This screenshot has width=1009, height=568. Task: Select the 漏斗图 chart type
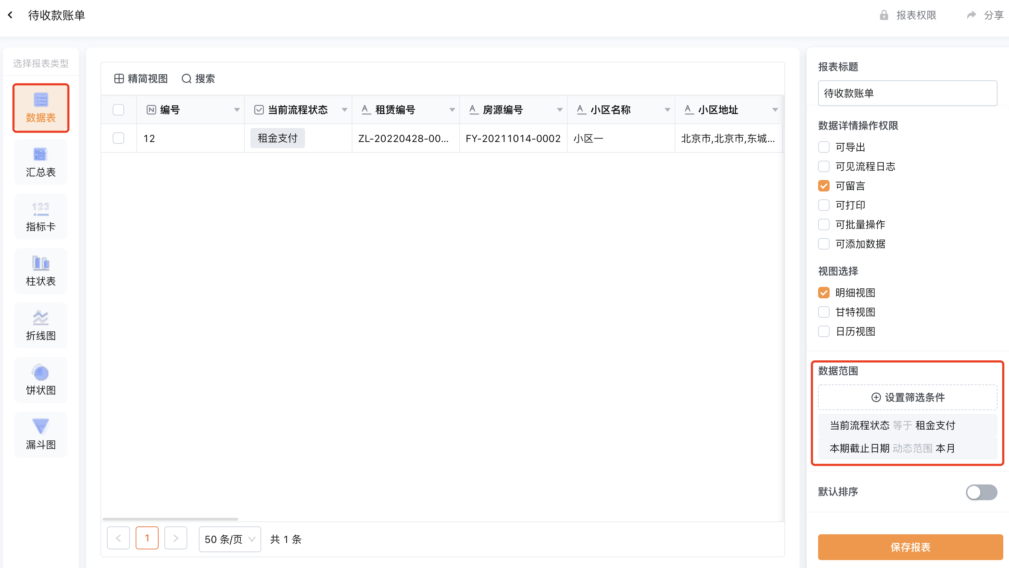point(41,434)
